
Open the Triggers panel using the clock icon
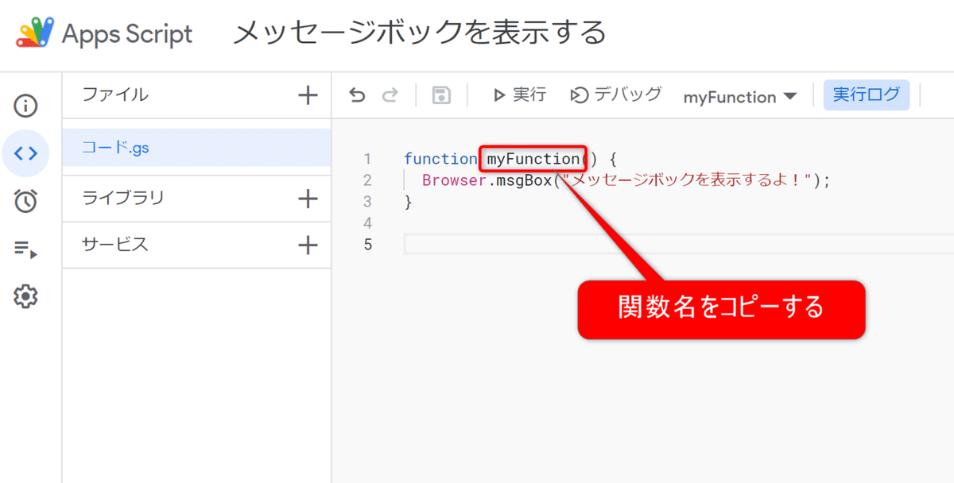pos(26,200)
